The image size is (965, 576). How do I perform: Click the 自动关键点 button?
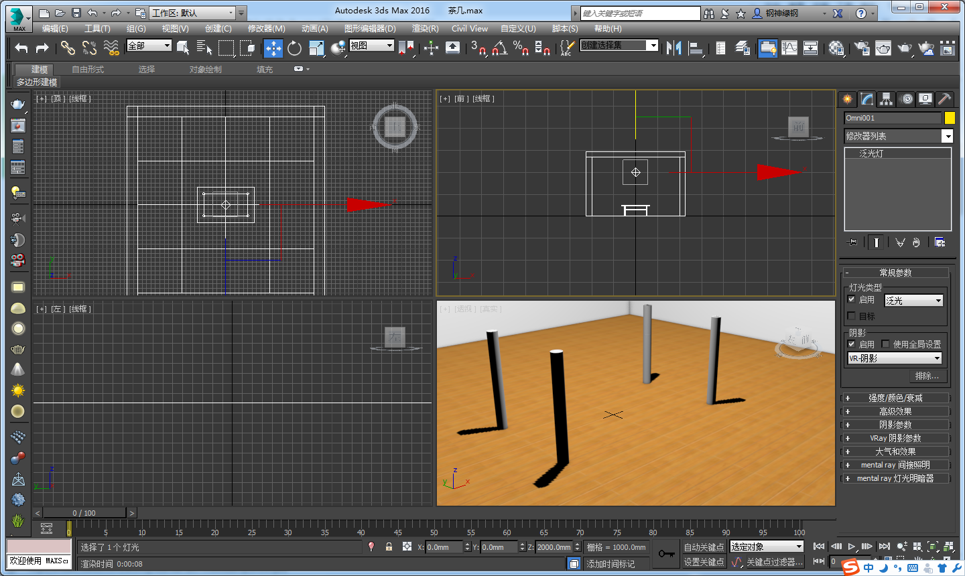point(704,547)
